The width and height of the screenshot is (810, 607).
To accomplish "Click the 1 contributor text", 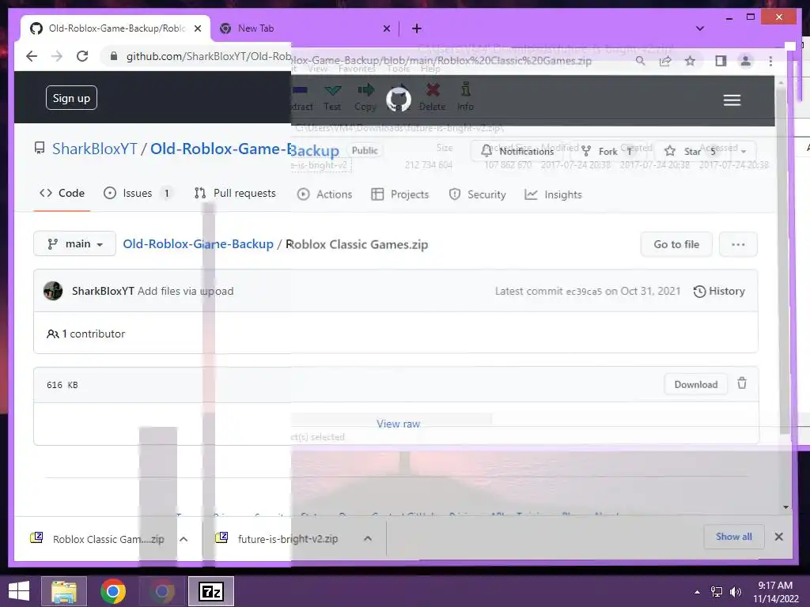I will click(x=93, y=334).
